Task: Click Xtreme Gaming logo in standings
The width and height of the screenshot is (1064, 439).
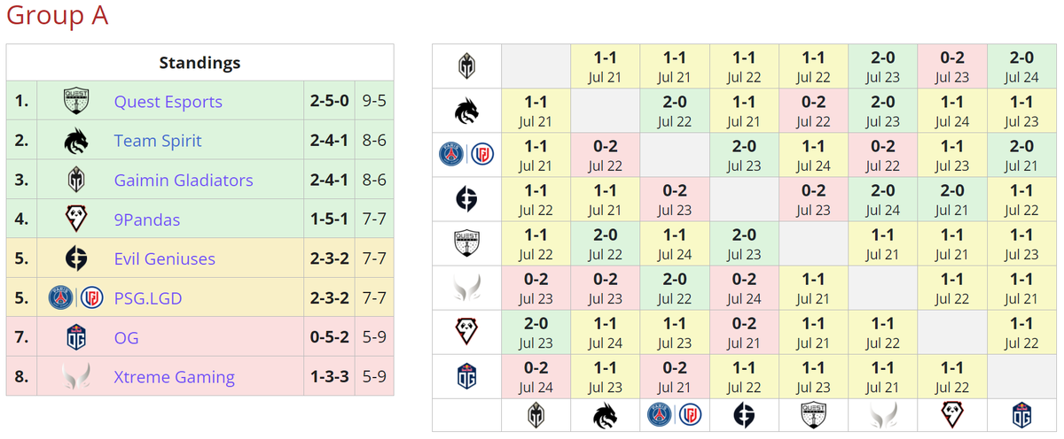Action: click(x=76, y=377)
